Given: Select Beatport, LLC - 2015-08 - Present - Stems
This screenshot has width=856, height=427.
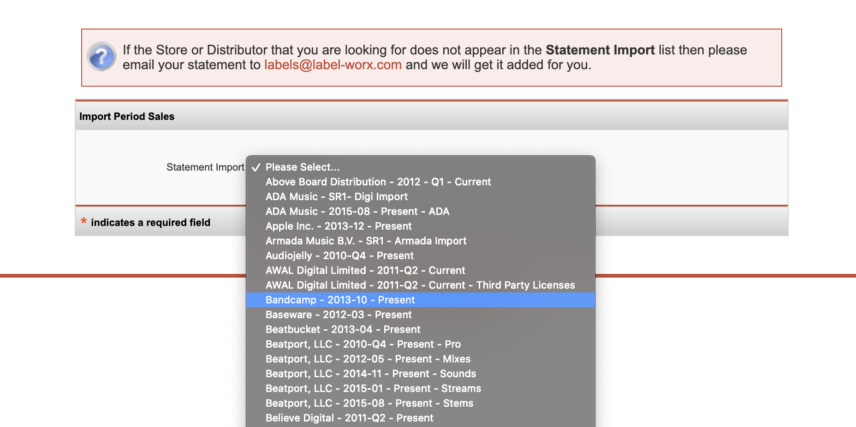Looking at the screenshot, I should [x=421, y=403].
